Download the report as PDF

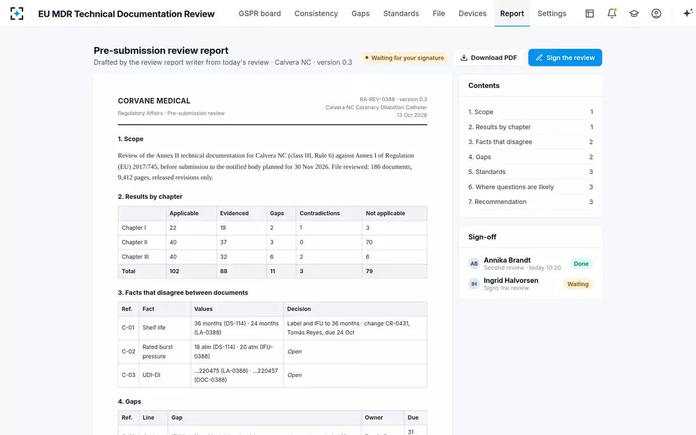click(x=488, y=57)
